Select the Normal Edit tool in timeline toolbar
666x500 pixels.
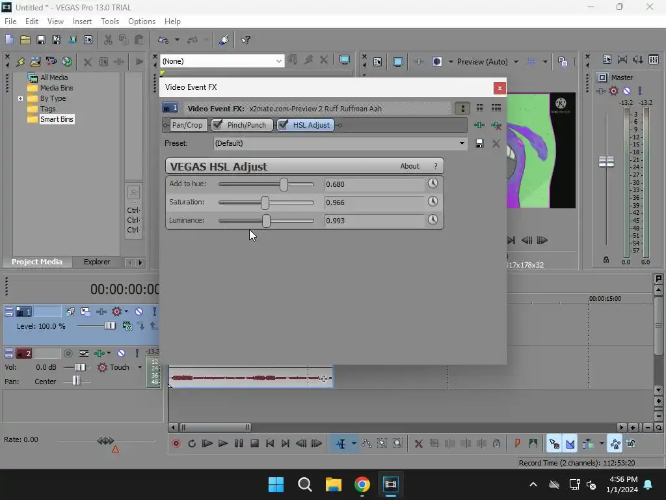[341, 443]
